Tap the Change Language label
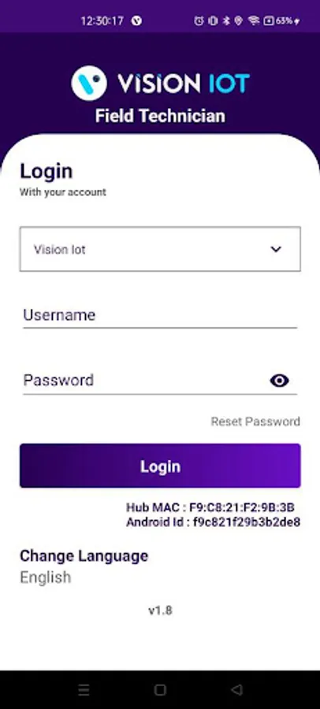 (84, 555)
